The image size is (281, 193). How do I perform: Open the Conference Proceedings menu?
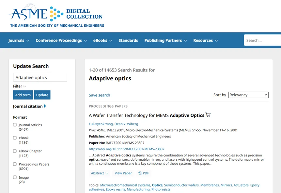61,40
